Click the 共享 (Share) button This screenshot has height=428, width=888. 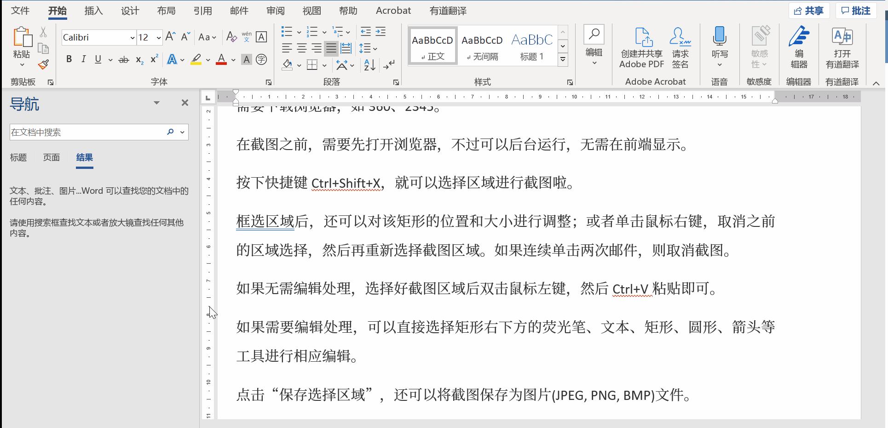click(808, 10)
